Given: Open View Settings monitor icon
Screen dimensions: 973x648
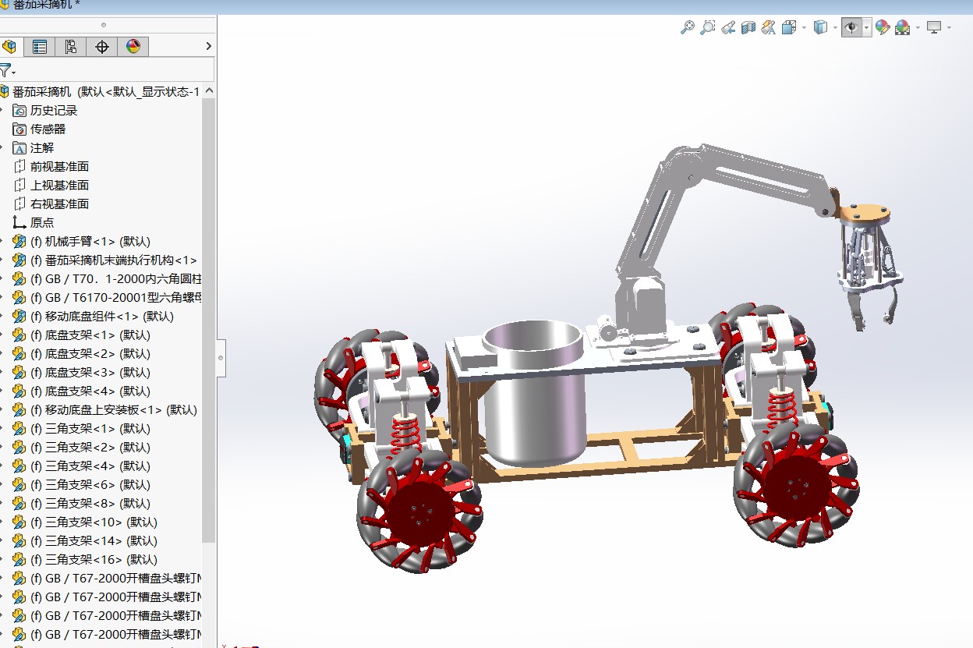Looking at the screenshot, I should coord(935,28).
